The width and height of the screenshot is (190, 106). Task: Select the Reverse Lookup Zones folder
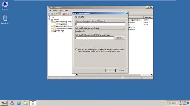click(x=64, y=26)
